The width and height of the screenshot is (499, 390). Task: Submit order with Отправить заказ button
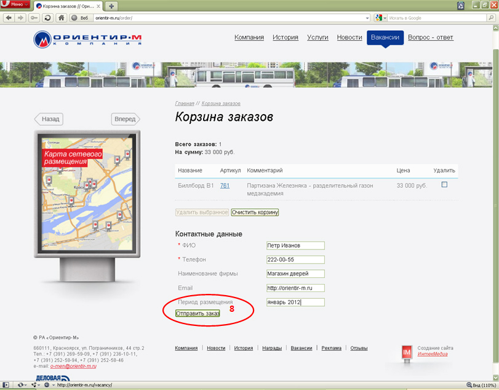(x=198, y=314)
